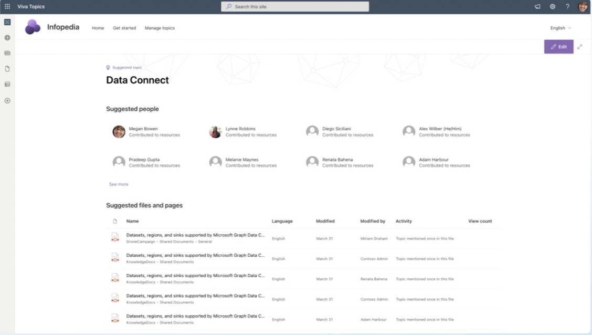Open Megan Bowen's profile
592x335 pixels.
click(143, 129)
